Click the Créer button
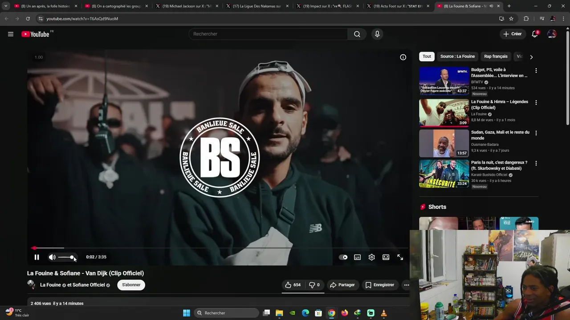Image resolution: width=570 pixels, height=320 pixels. [x=512, y=34]
